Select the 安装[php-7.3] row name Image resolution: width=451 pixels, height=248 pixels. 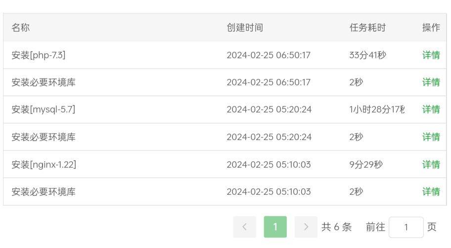point(39,55)
